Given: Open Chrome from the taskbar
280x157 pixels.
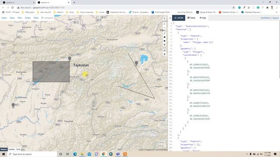Looking at the screenshot, I should tap(104, 154).
